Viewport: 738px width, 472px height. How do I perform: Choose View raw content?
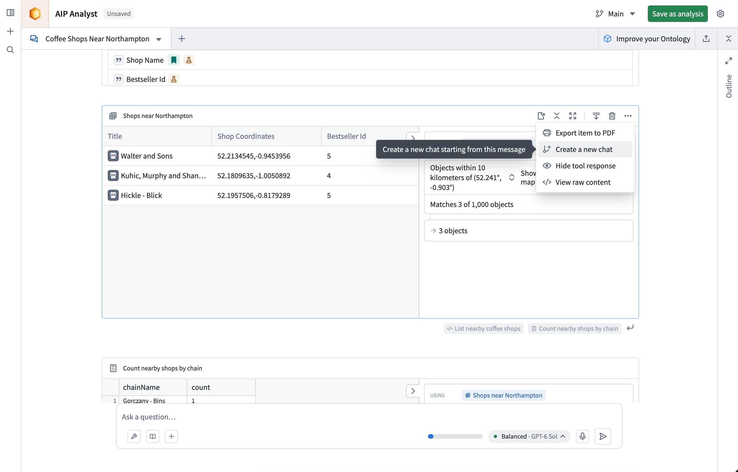click(x=585, y=182)
